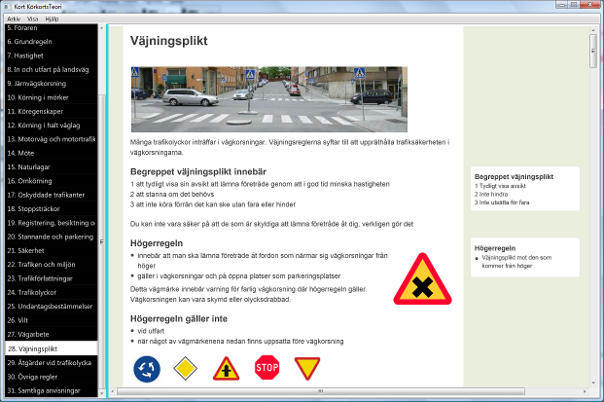604x402 pixels.
Task: Open chapter 18. Stoppsträckor
Action: pyautogui.click(x=52, y=209)
